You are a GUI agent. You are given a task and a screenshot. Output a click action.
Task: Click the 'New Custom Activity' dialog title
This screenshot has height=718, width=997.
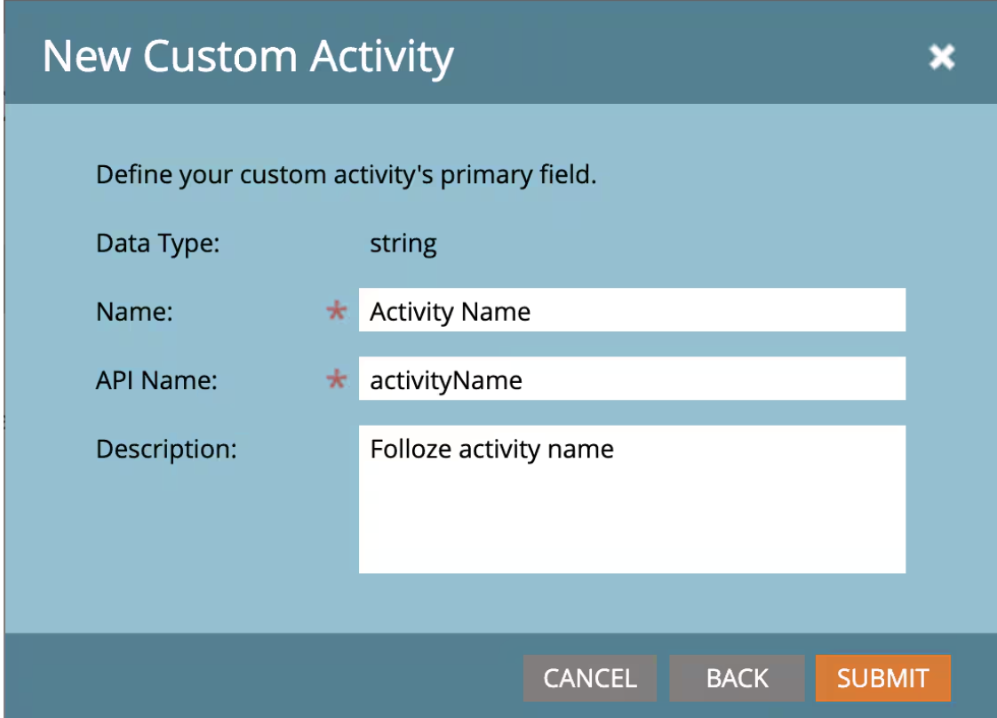(248, 57)
